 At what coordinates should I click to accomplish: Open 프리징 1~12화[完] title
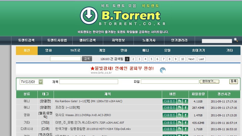68,107
